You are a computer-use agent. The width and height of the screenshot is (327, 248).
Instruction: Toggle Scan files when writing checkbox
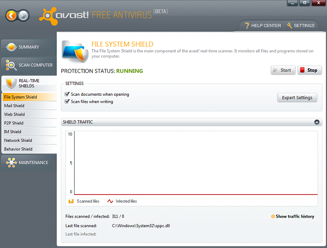coord(67,101)
